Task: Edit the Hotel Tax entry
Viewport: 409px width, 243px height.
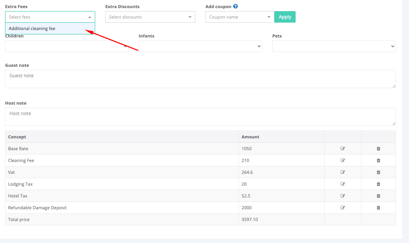Action: coord(343,196)
